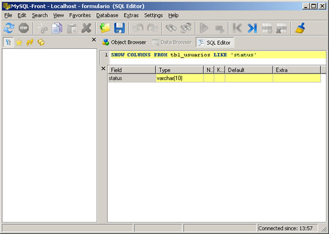Screen dimensions: 329x234
Task: Select the tree view navigator icon
Action: point(8,42)
